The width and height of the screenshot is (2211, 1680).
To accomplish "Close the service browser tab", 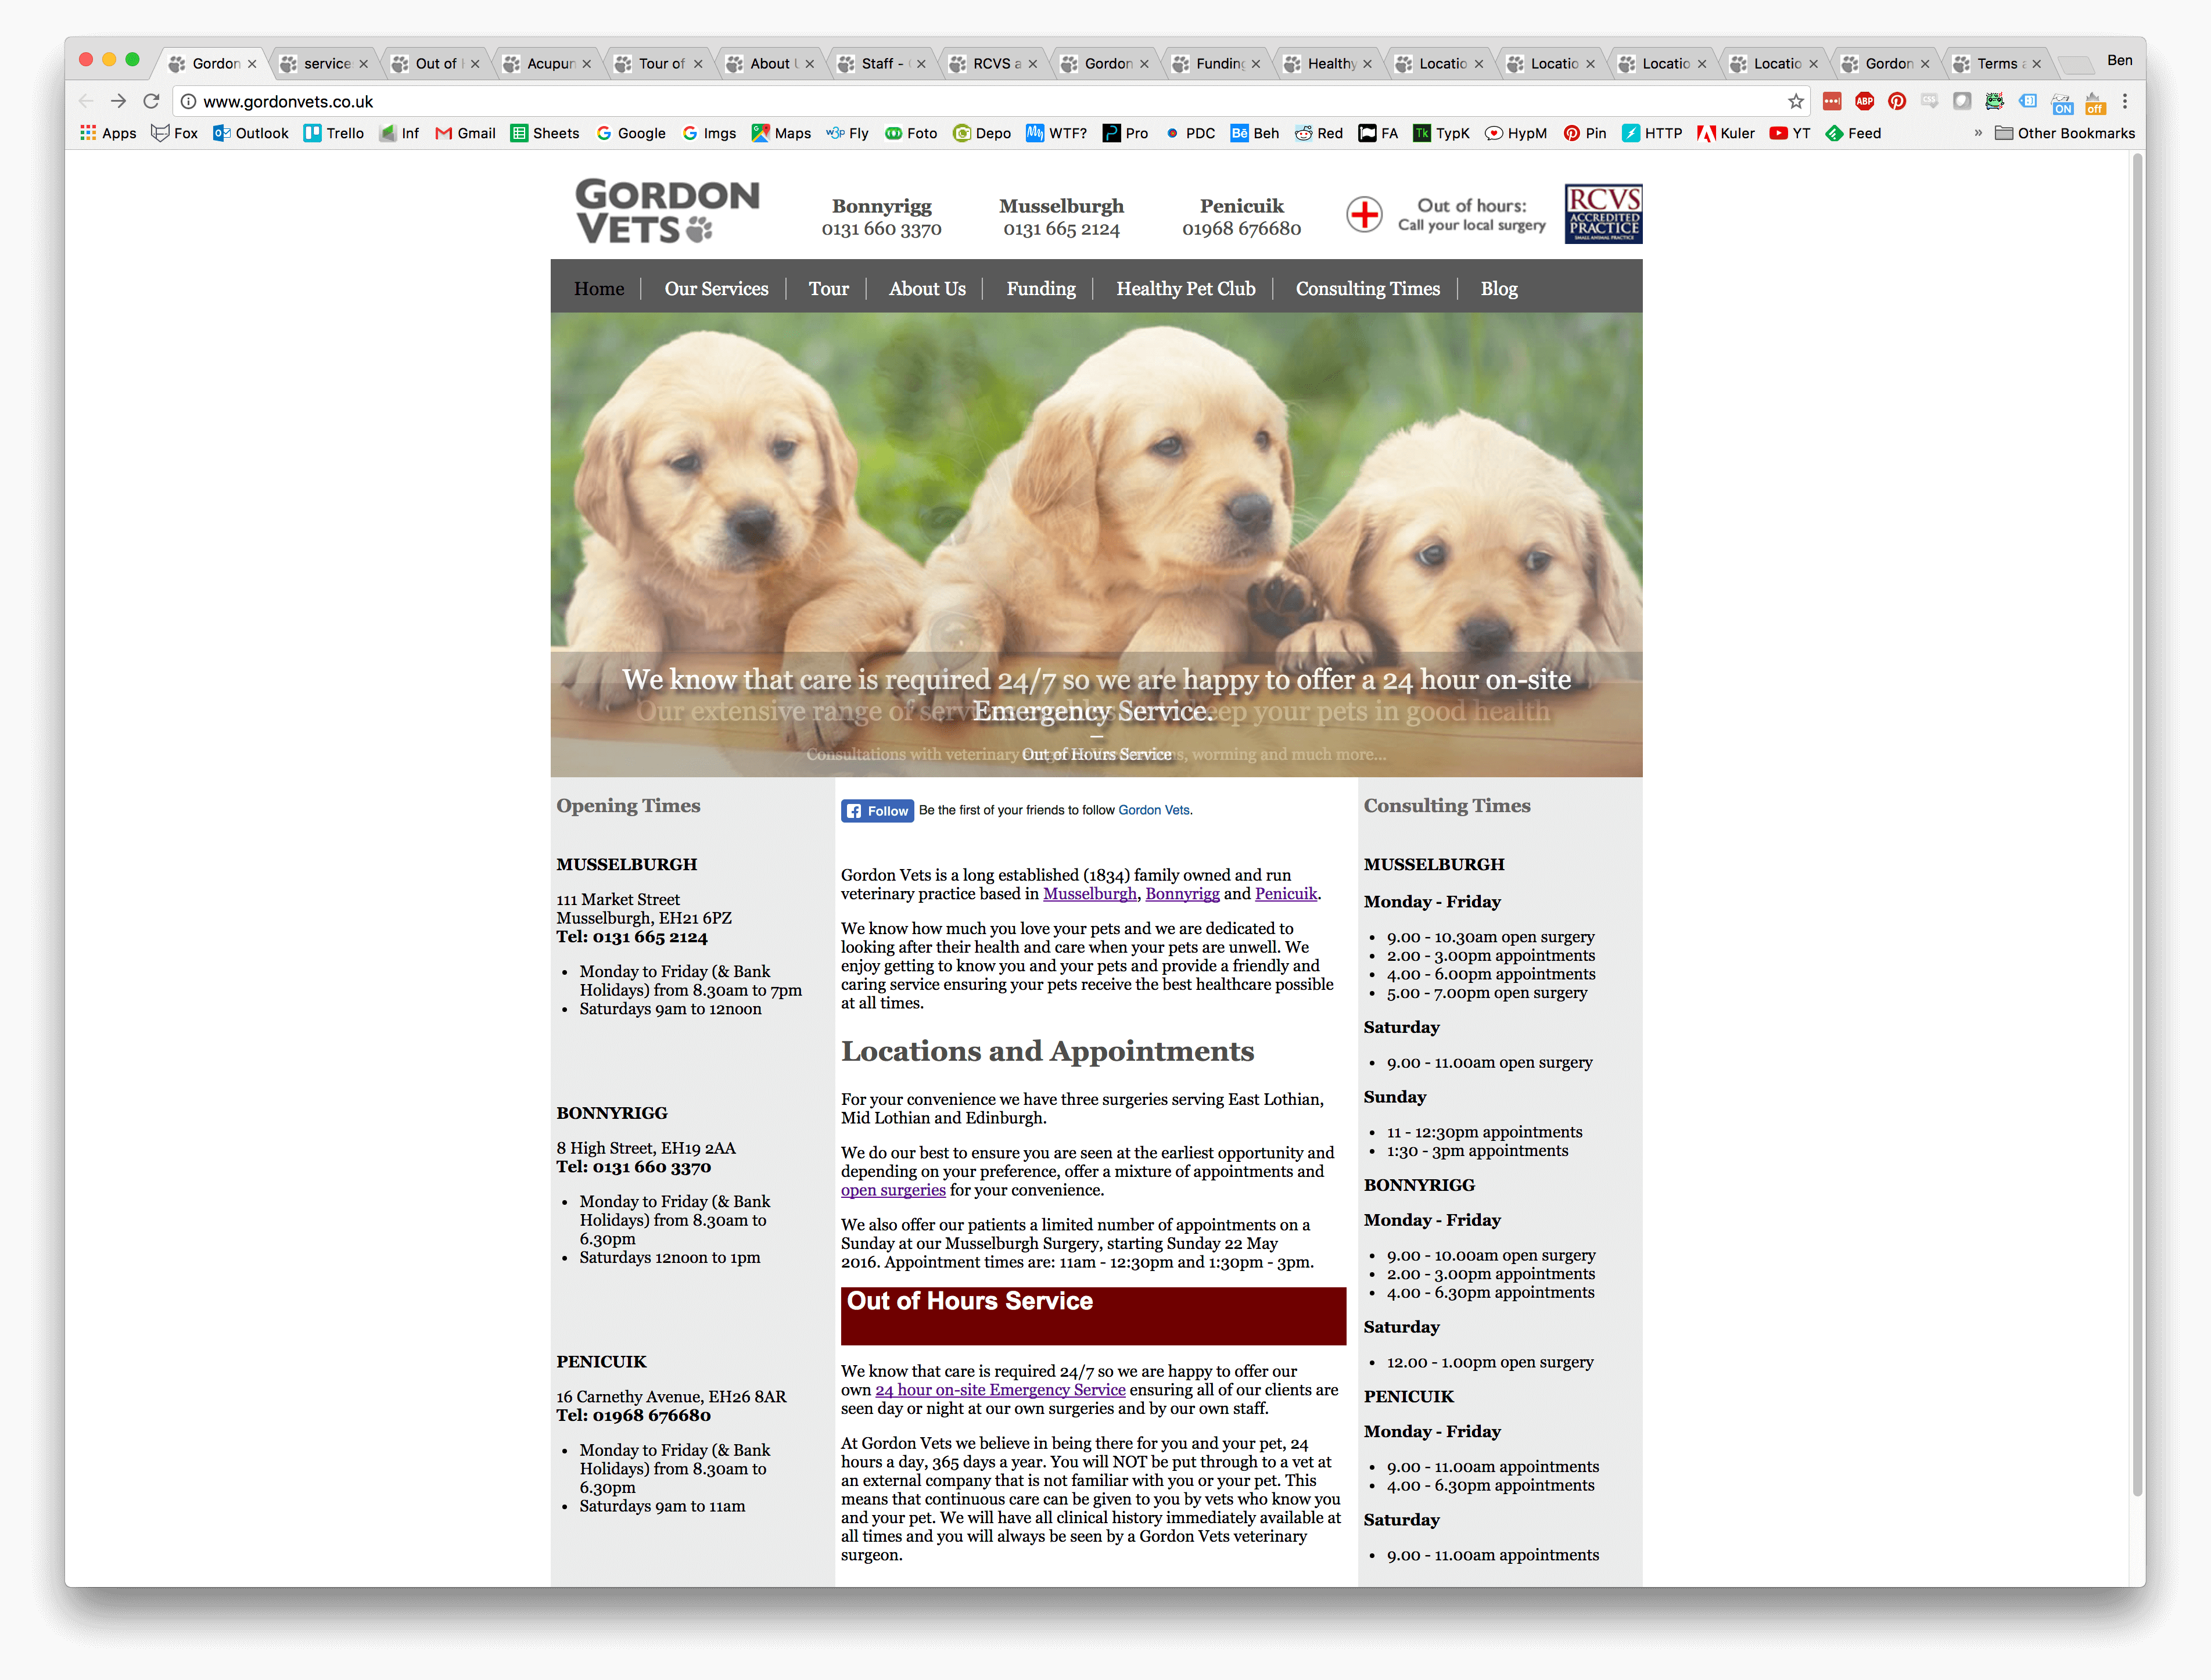I will click(x=363, y=63).
